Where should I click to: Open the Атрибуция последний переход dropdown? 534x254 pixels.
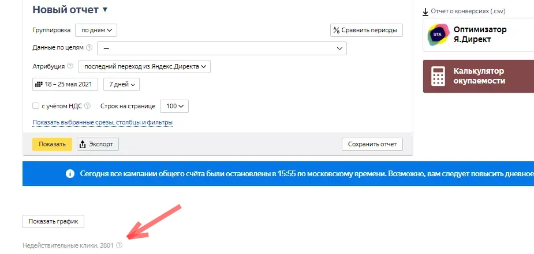(x=144, y=67)
